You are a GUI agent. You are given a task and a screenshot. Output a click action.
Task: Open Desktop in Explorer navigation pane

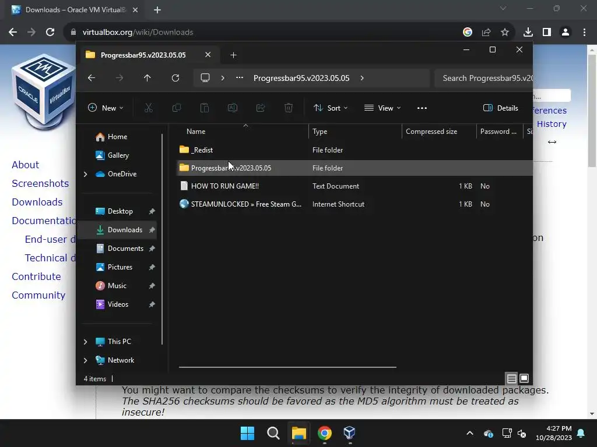[120, 211]
